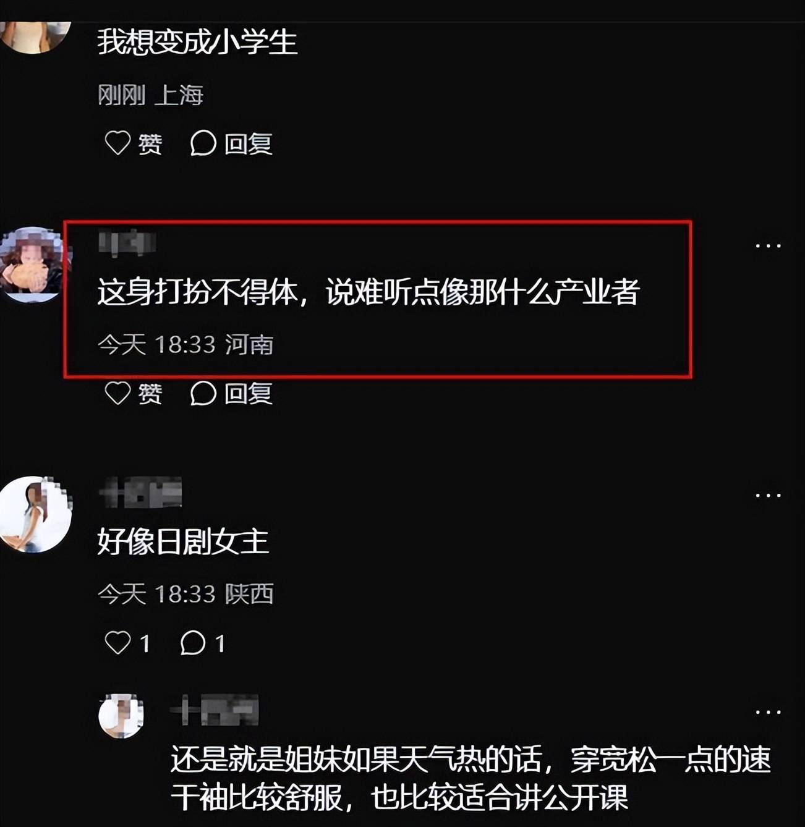
Task: Click the '赞' label under the Henan comment
Action: (x=150, y=394)
